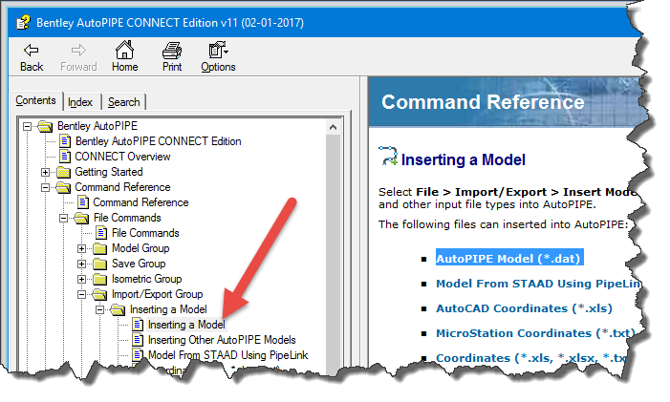Expand the Getting Started folder
This screenshot has width=670, height=402.
pyautogui.click(x=45, y=173)
